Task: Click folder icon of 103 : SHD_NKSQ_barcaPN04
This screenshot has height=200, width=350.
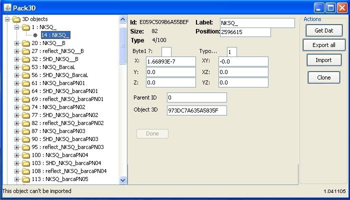Action: (x=26, y=163)
